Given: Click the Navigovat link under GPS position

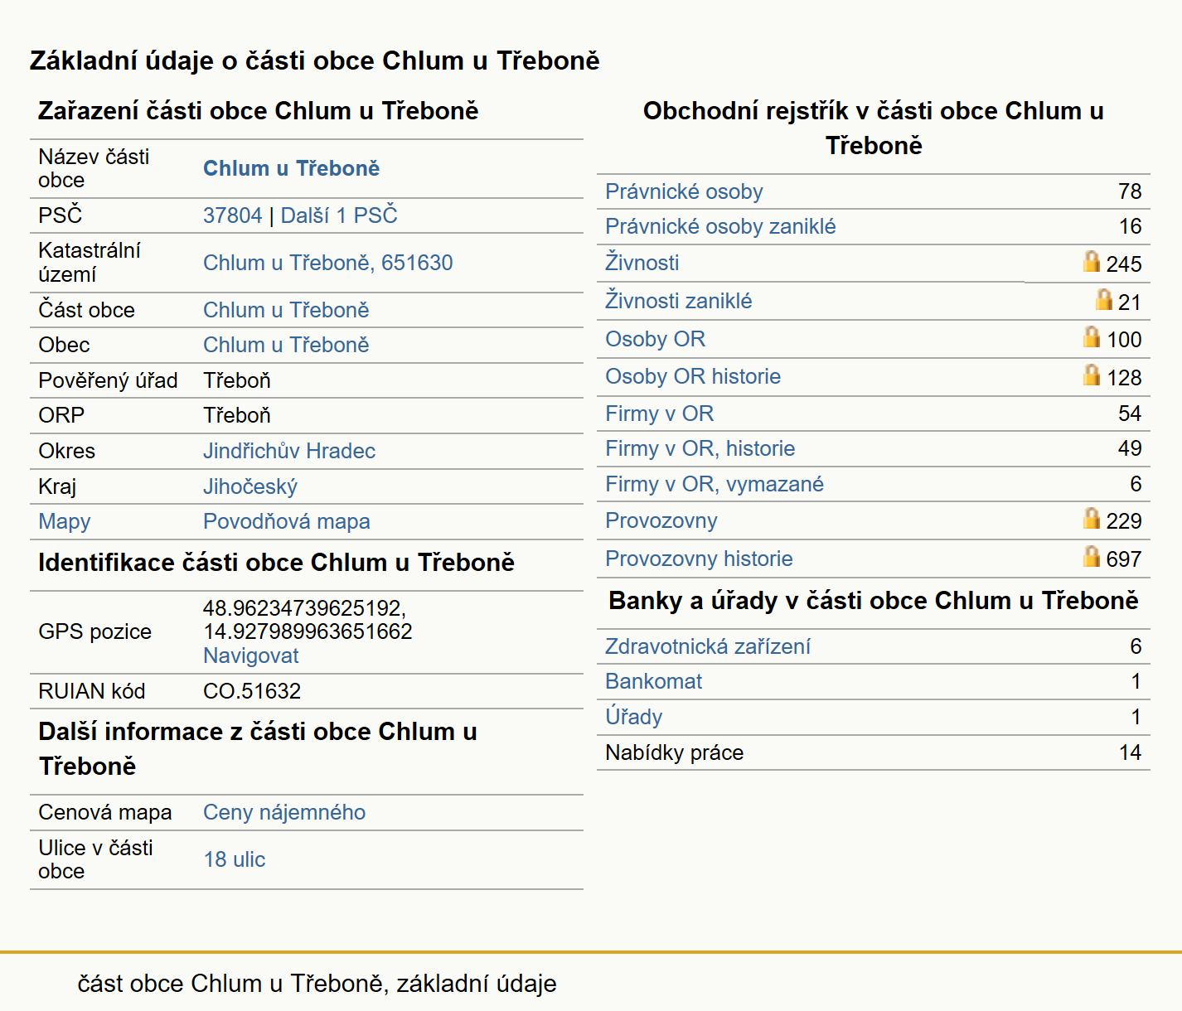Looking at the screenshot, I should (251, 655).
